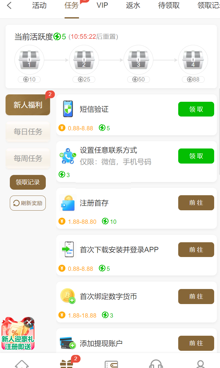Click the contact methods icon beside 设置任意联系方式
The height and width of the screenshot is (368, 220).
pyautogui.click(x=68, y=156)
